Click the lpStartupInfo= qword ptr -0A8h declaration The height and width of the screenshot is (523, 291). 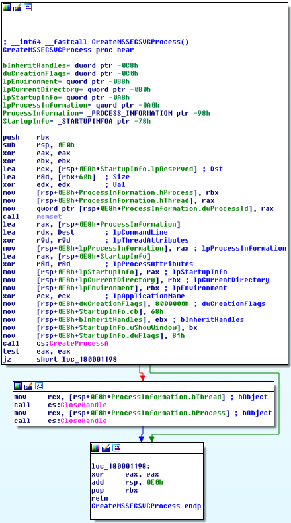point(66,97)
